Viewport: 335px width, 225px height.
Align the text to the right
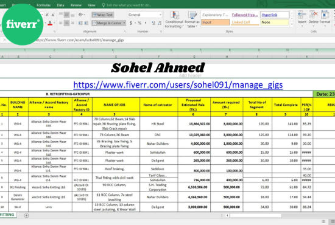(72, 23)
